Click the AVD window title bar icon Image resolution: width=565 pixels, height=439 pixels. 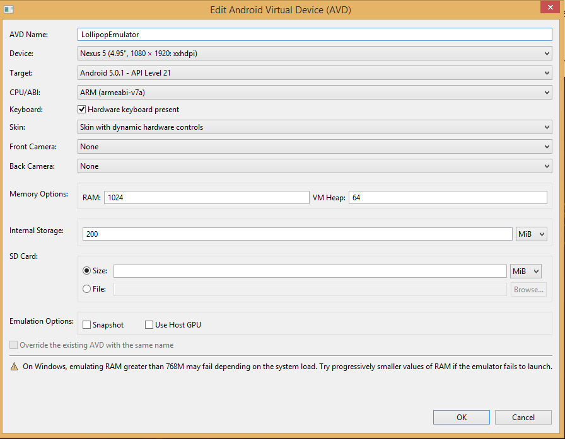[x=8, y=9]
